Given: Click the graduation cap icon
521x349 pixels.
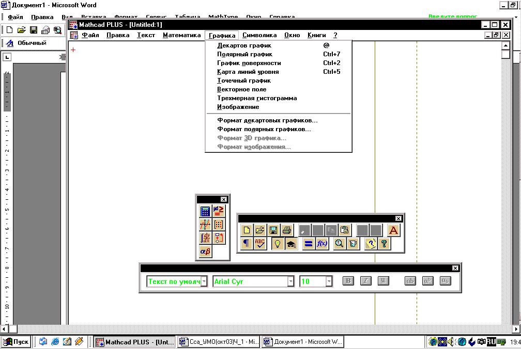Looking at the screenshot, I should click(x=291, y=244).
